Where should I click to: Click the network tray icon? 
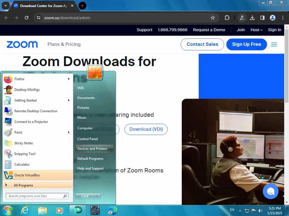247,210
